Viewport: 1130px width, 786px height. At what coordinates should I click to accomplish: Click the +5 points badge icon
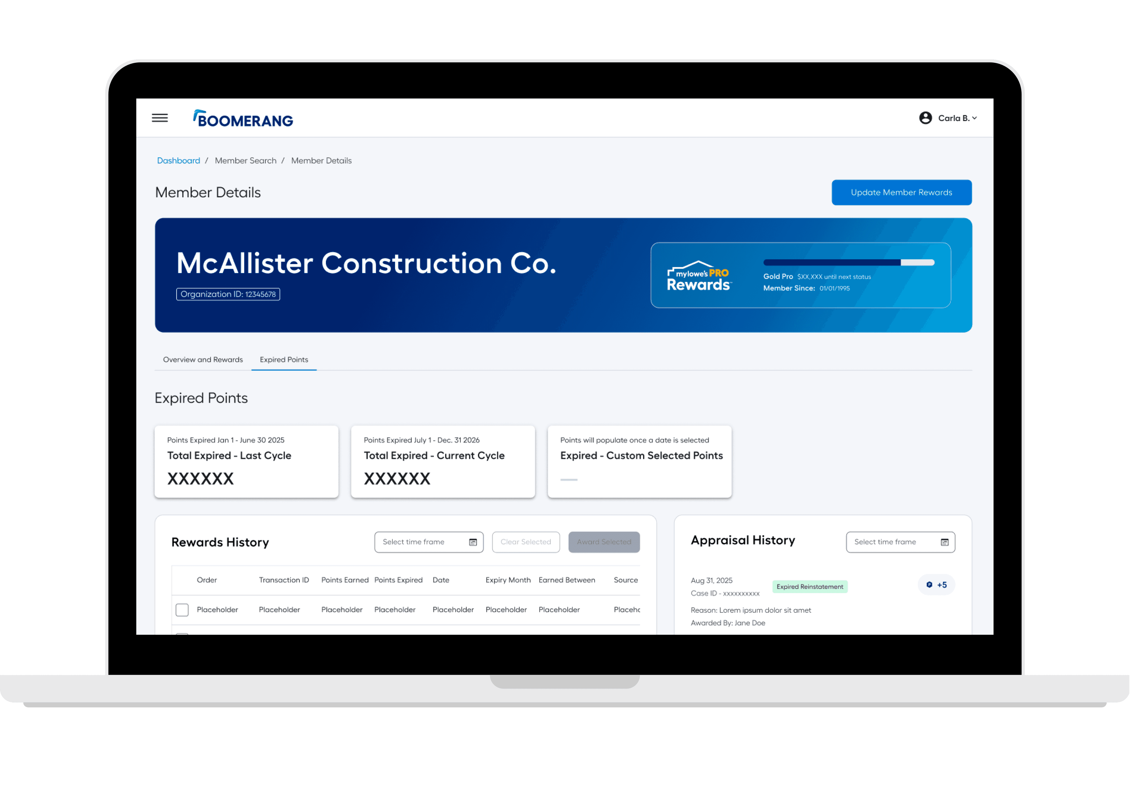point(929,585)
